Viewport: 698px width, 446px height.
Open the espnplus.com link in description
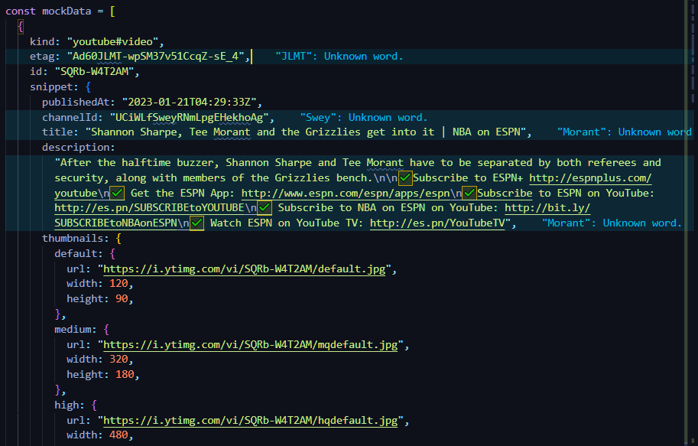tap(590, 178)
